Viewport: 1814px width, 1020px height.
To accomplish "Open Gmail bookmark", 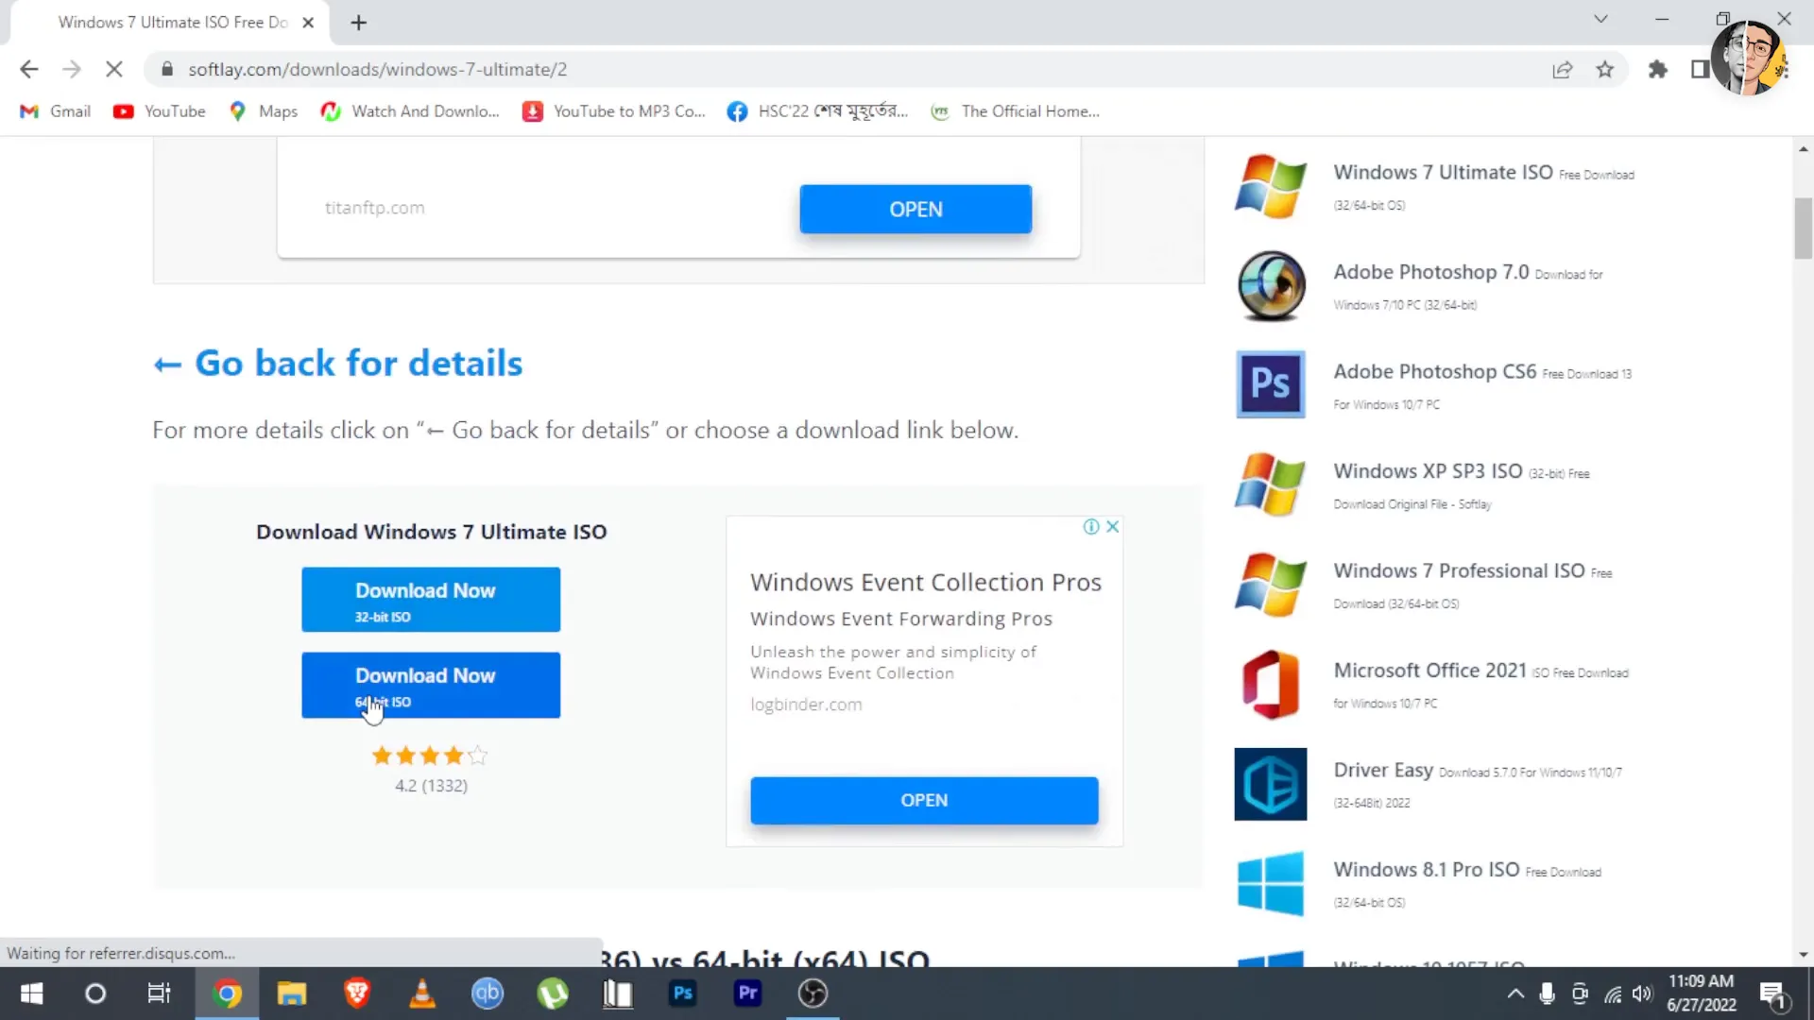I will coord(56,111).
